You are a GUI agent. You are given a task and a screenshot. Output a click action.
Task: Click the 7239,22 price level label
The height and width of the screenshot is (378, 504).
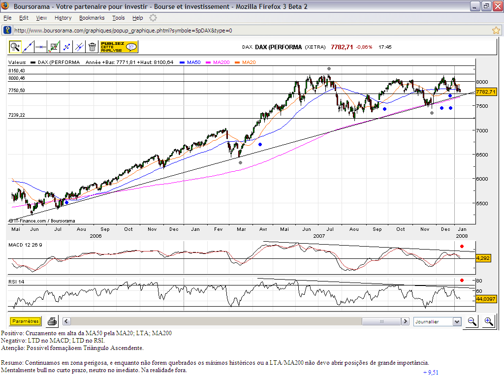click(17, 115)
